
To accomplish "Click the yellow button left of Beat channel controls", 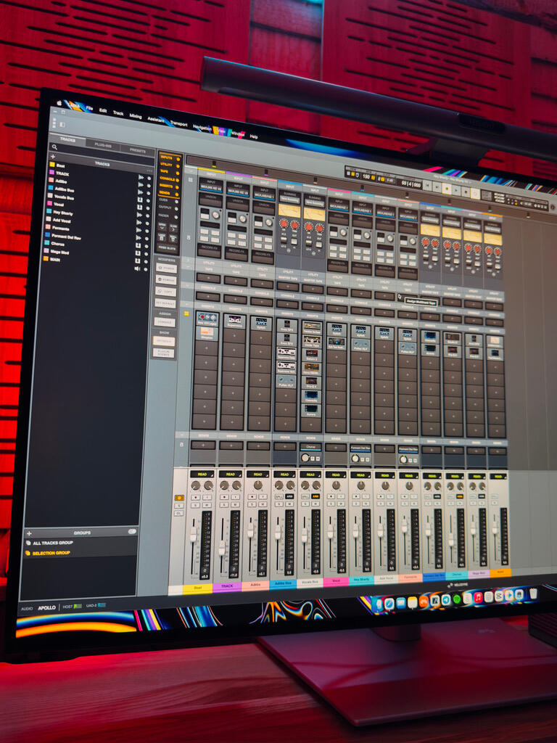I will click(180, 498).
